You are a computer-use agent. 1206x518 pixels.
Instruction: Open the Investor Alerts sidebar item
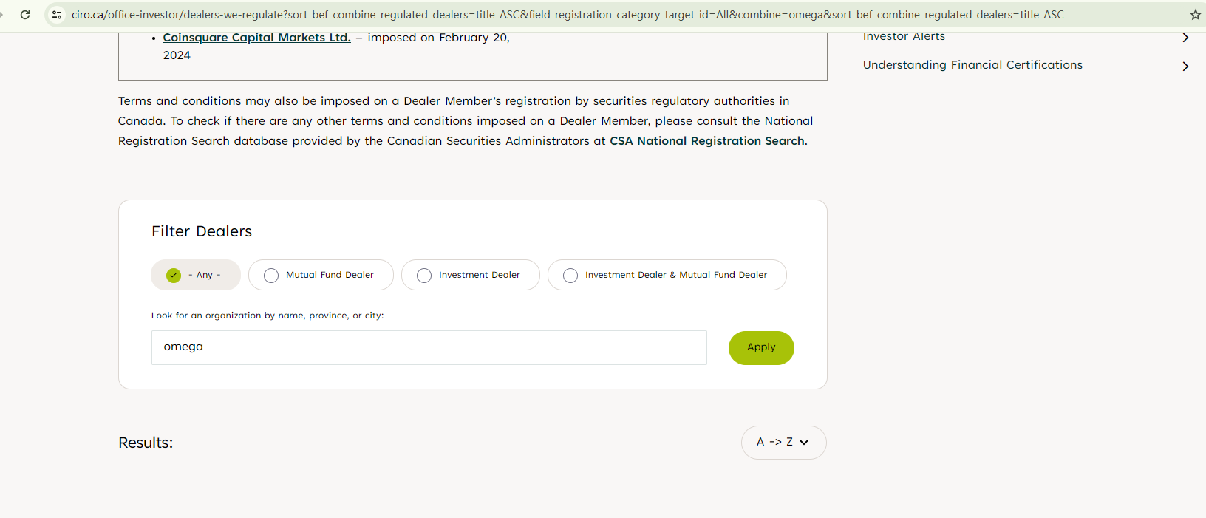point(904,36)
